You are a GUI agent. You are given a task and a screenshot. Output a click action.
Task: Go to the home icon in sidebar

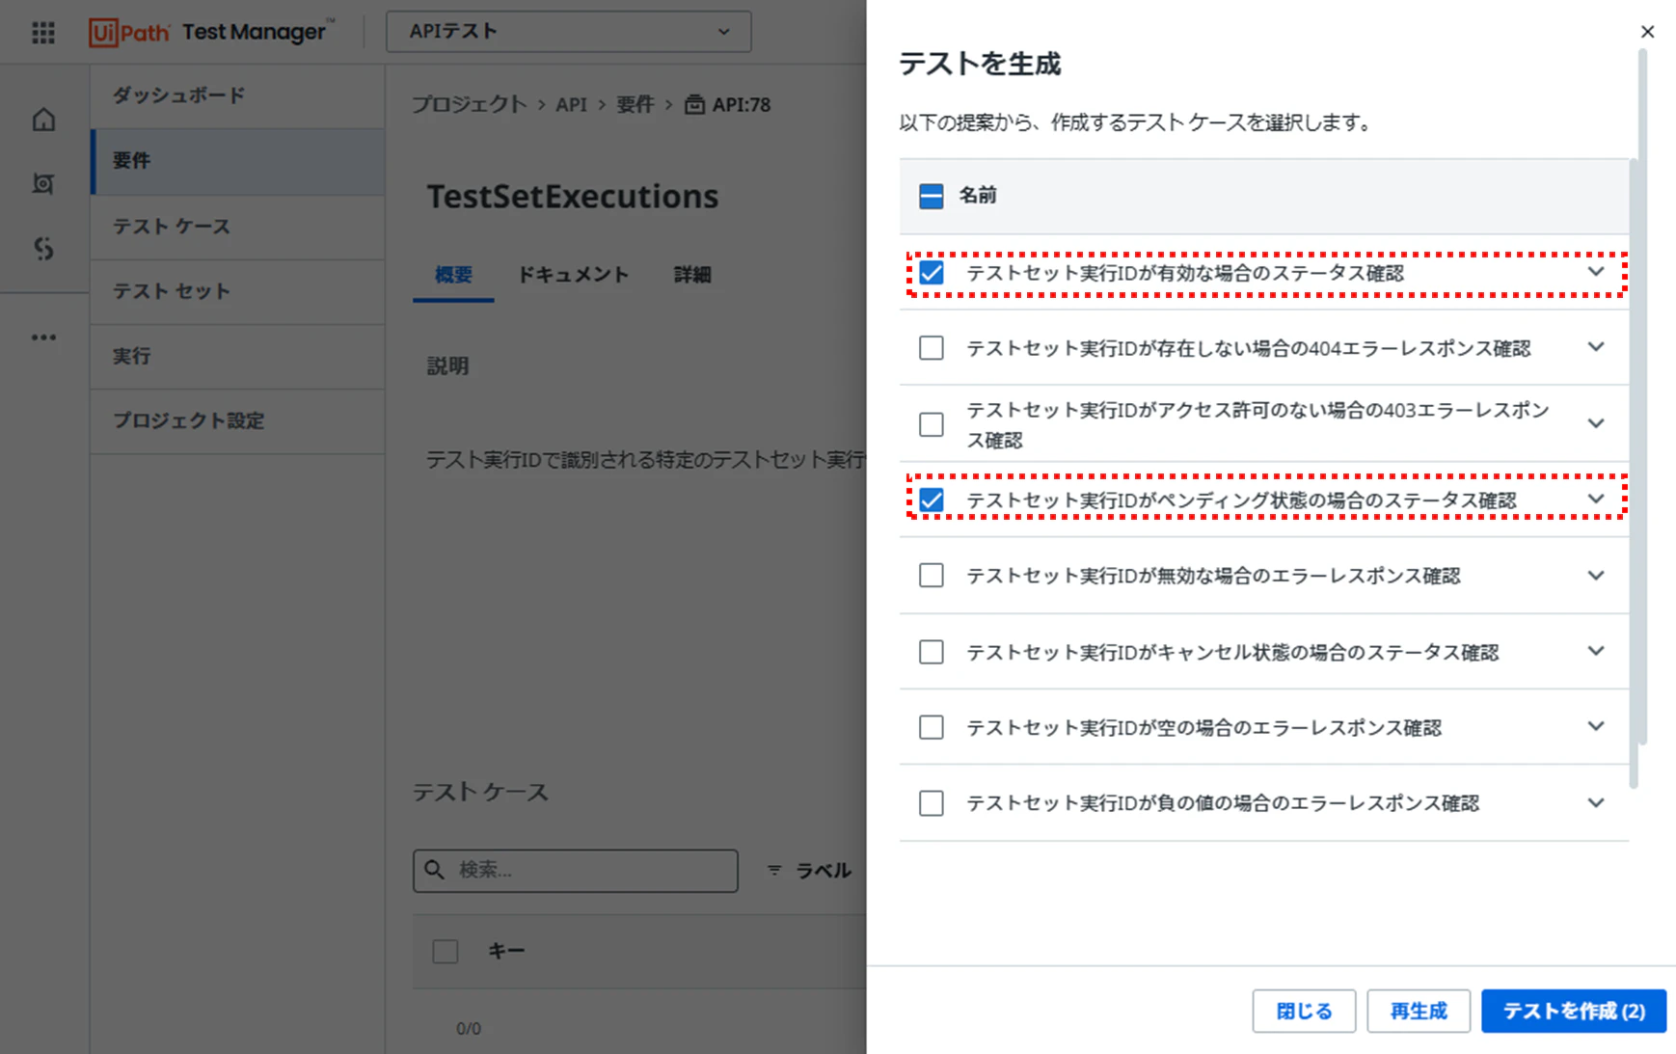click(43, 120)
